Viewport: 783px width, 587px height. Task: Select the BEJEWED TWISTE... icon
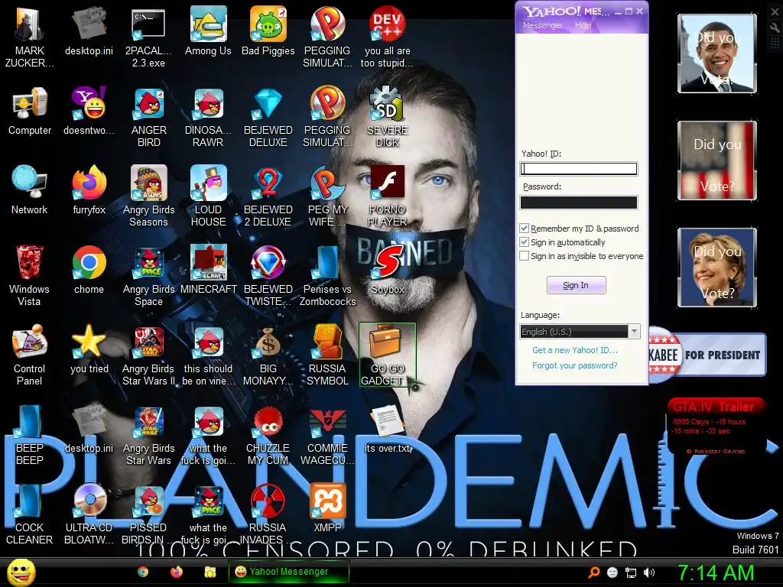pyautogui.click(x=268, y=275)
